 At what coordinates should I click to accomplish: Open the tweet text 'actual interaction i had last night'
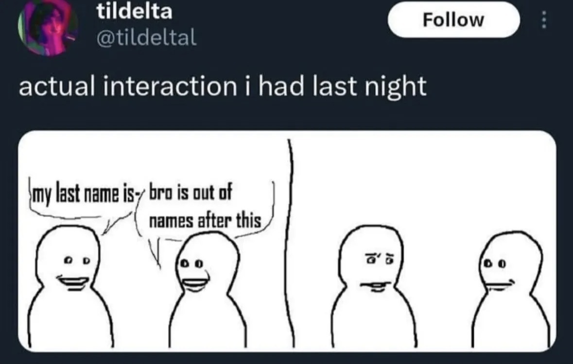(x=223, y=86)
